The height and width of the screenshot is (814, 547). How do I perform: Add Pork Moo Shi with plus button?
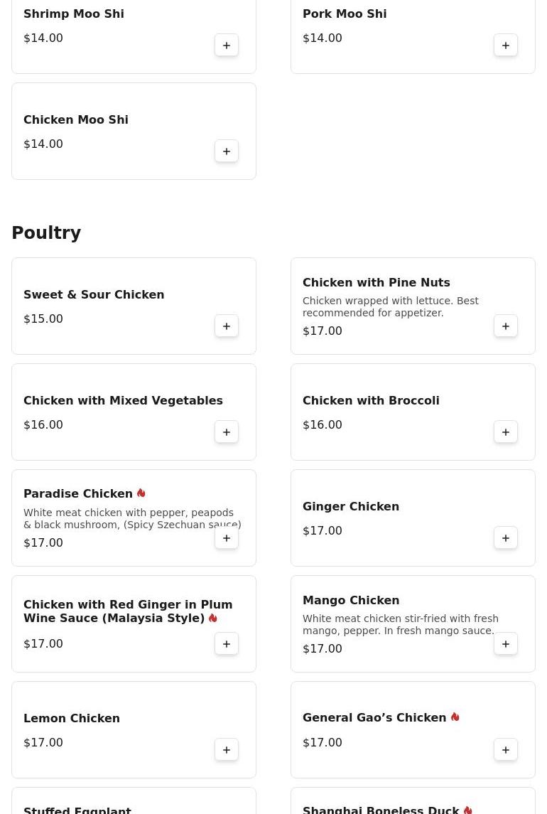point(506,45)
